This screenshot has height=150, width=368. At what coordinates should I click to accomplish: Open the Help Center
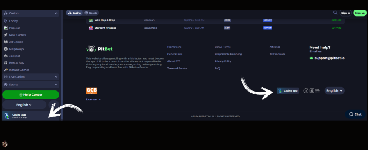click(31, 95)
